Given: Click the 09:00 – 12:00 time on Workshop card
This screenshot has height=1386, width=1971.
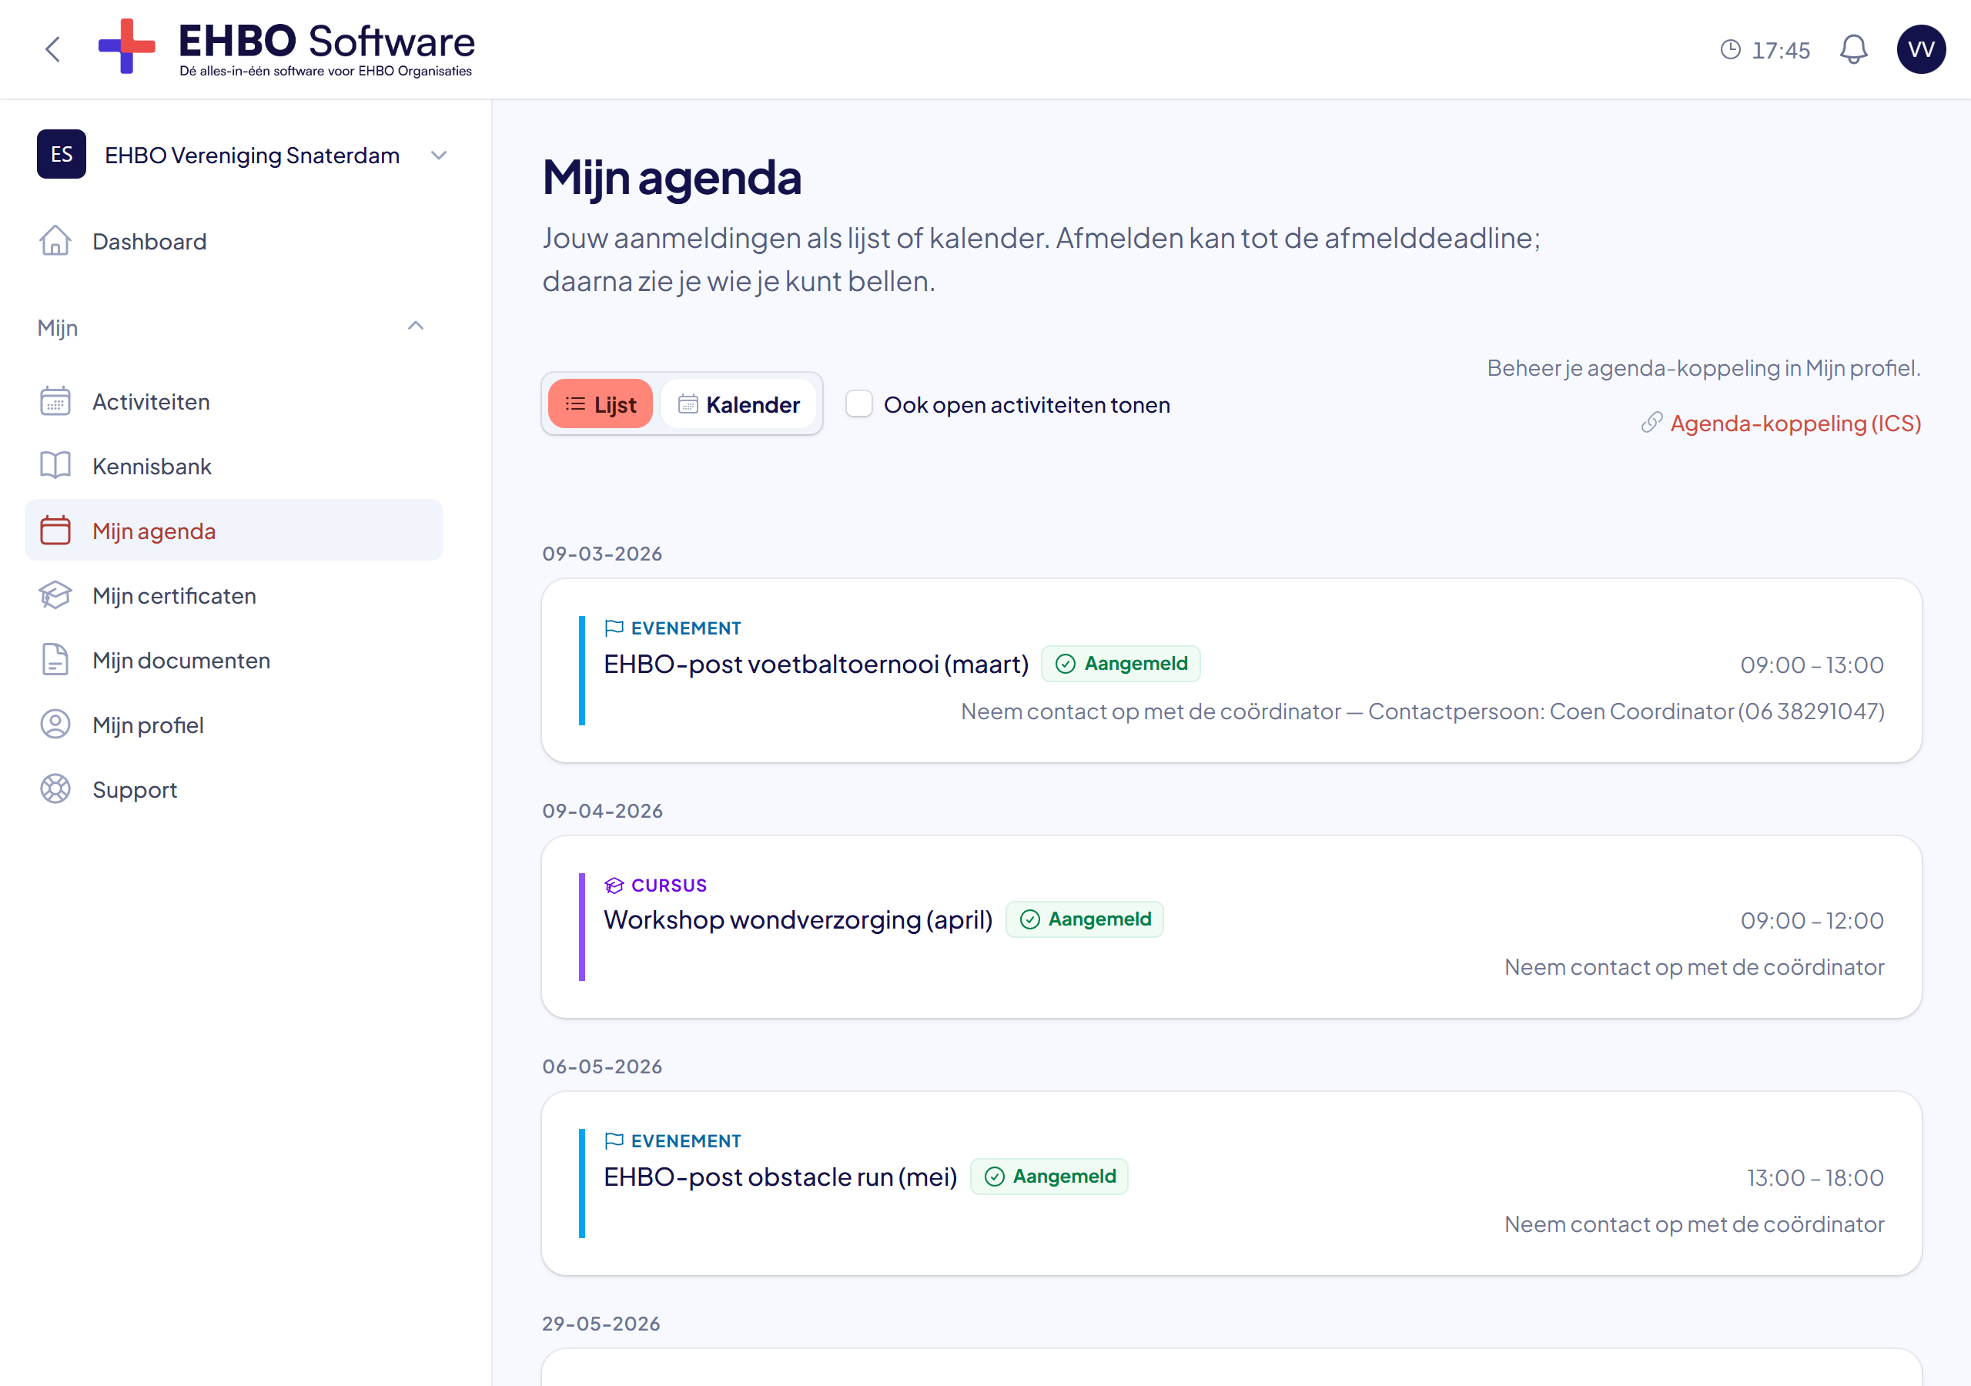Looking at the screenshot, I should [1812, 921].
